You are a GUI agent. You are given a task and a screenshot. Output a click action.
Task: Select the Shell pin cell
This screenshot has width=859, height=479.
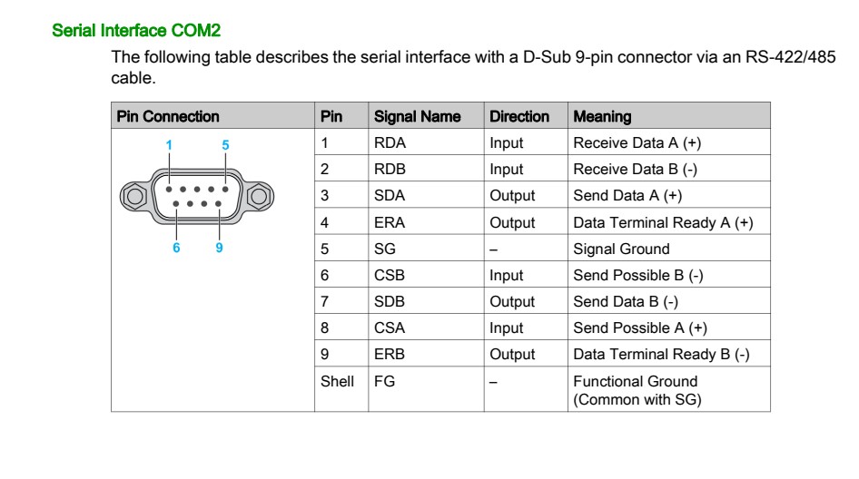click(x=337, y=381)
